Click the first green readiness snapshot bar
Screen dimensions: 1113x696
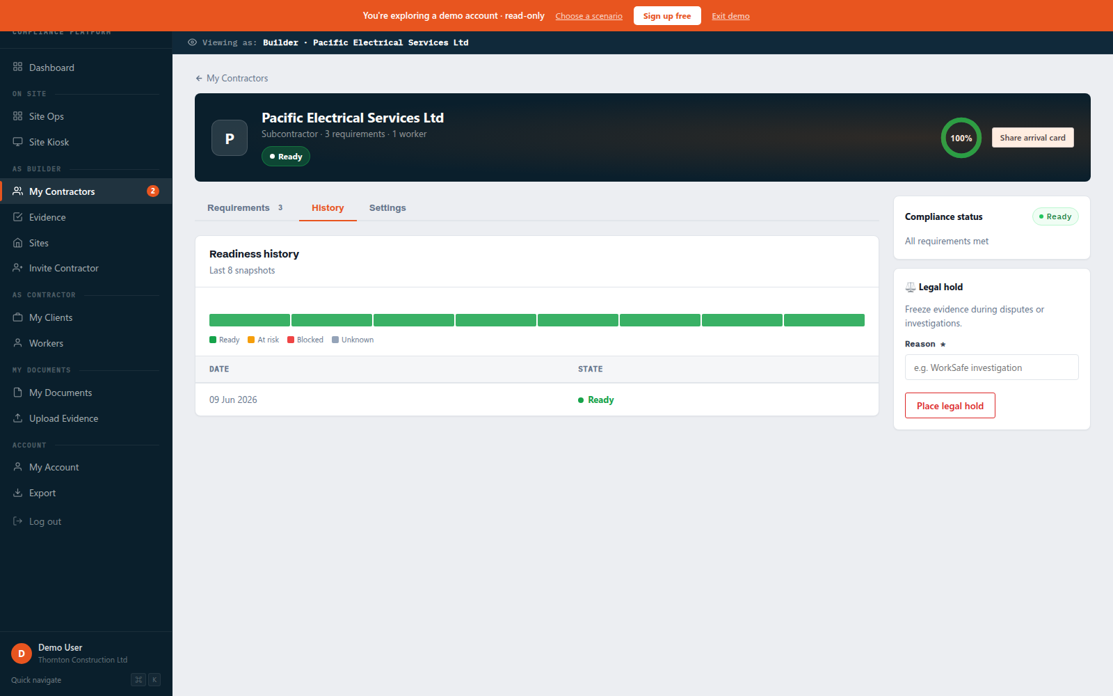[x=250, y=320]
